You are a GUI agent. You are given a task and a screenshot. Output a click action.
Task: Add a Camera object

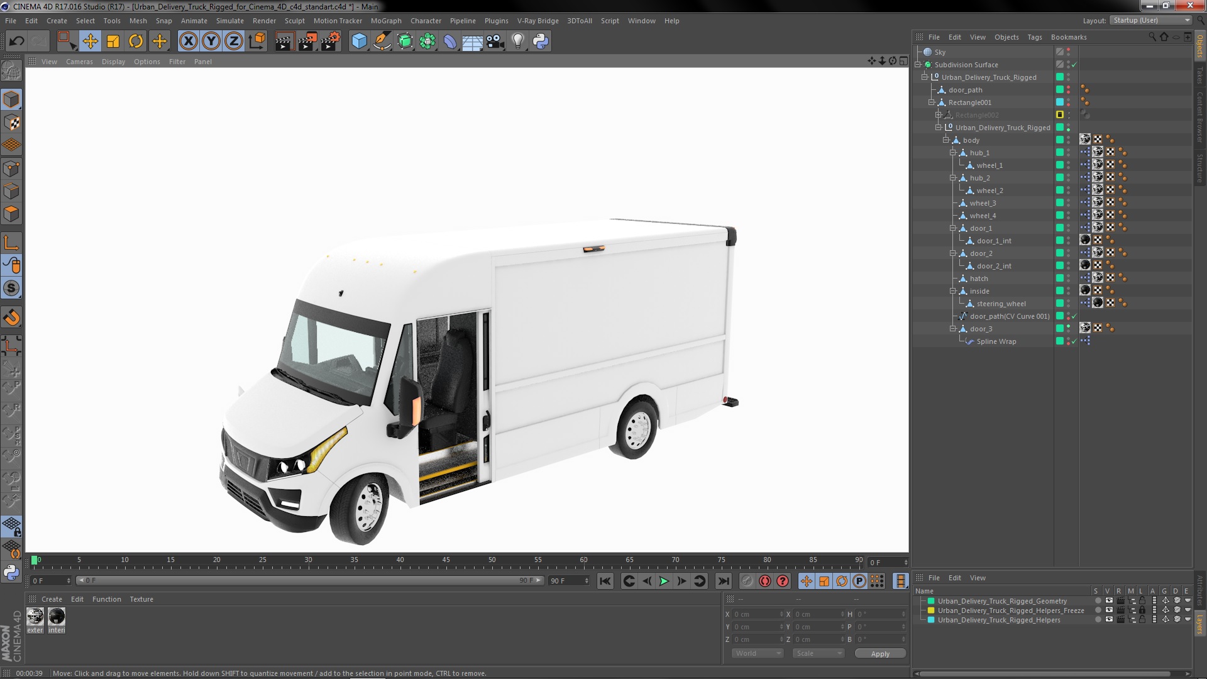[495, 41]
